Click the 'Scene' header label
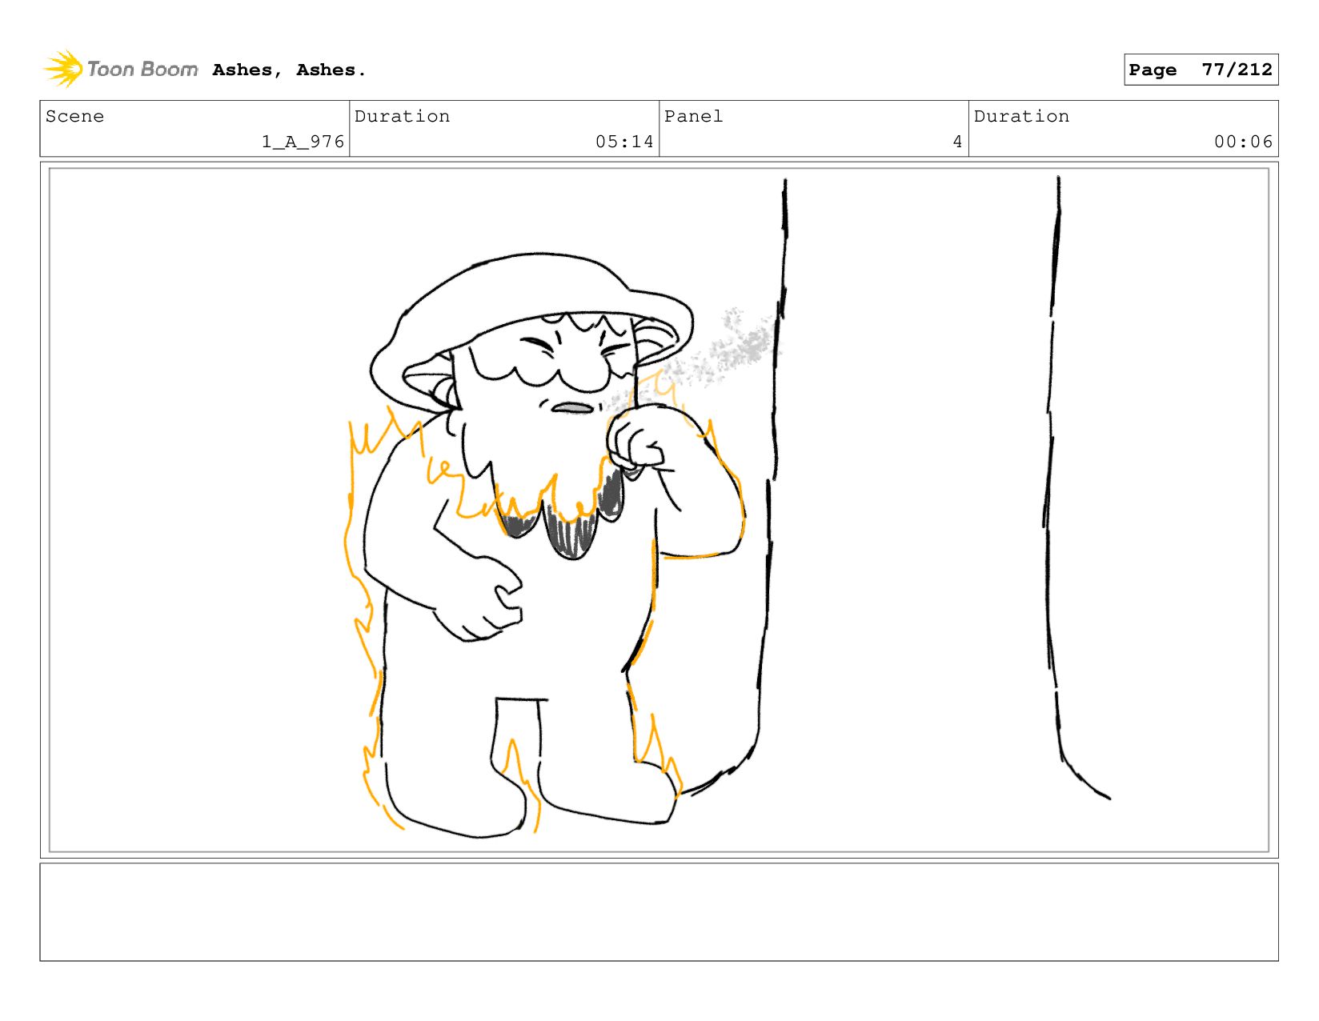The width and height of the screenshot is (1319, 1021). (x=74, y=116)
